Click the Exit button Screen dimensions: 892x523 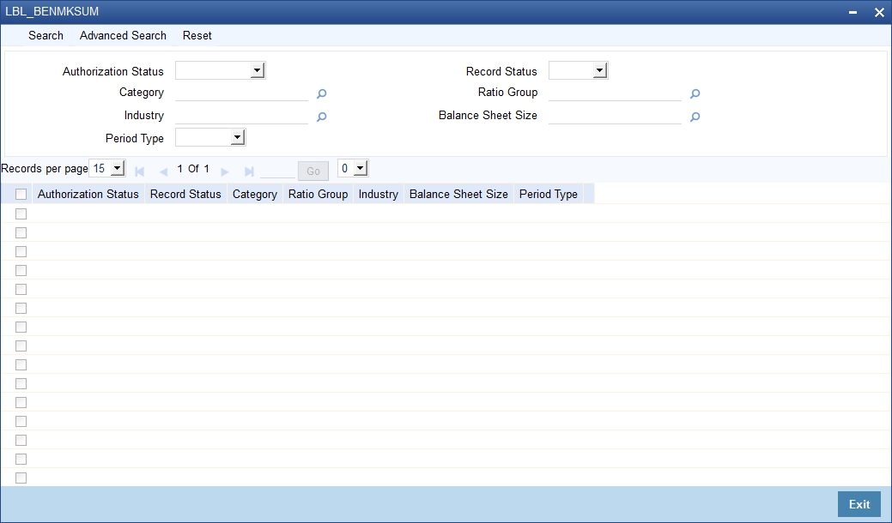(859, 504)
